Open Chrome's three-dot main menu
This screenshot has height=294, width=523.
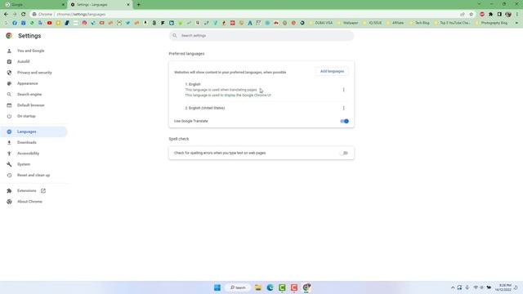click(517, 15)
